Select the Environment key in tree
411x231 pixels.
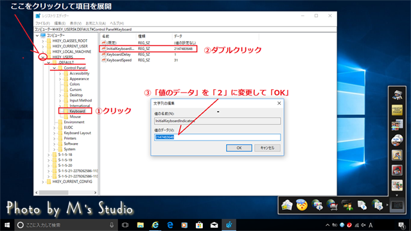click(74, 123)
